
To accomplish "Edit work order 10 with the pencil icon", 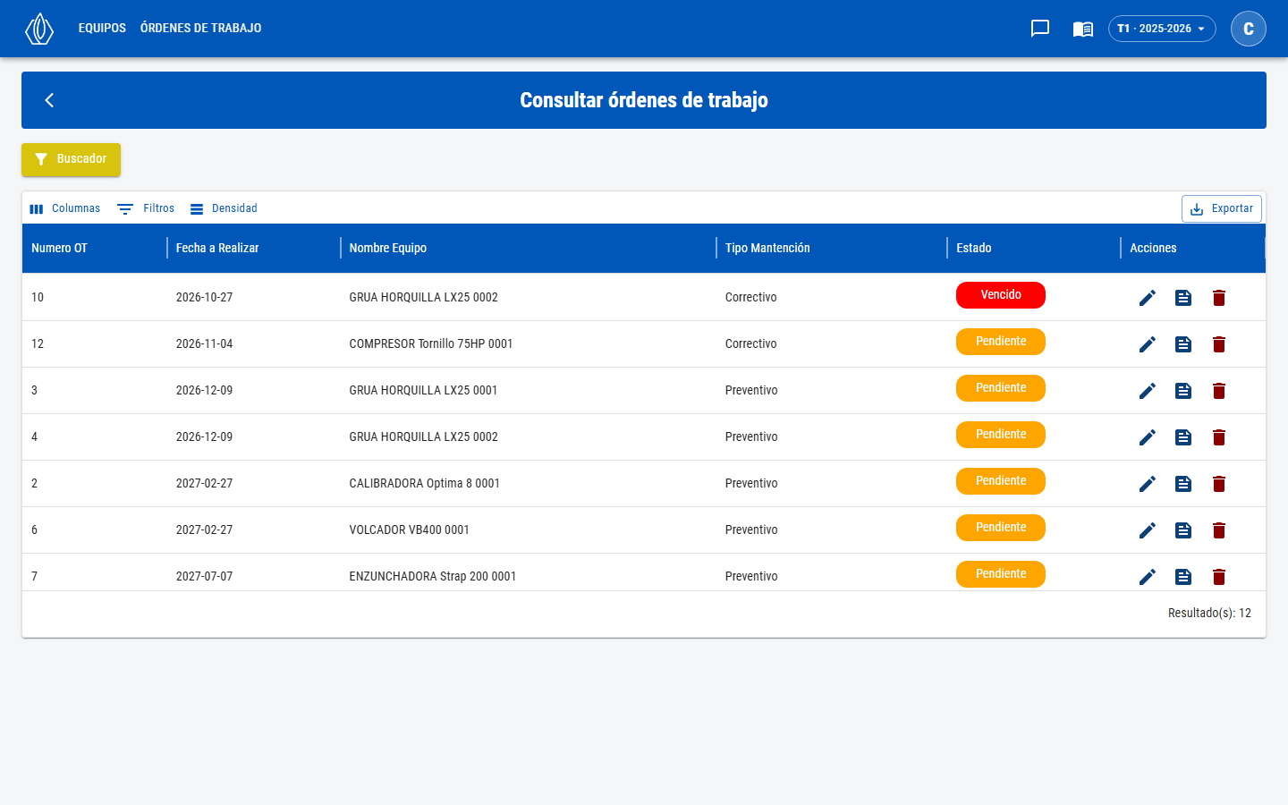I will (x=1148, y=298).
